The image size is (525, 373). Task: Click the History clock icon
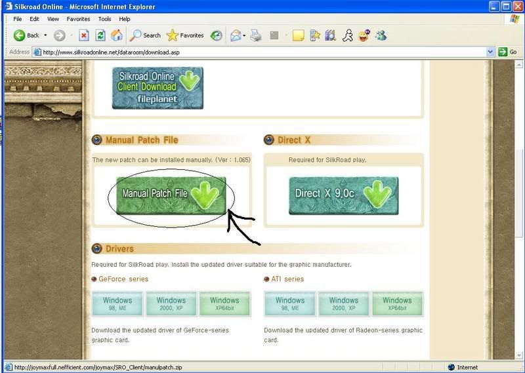[216, 35]
